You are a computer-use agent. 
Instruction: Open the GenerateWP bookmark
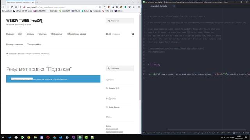(x=64, y=11)
